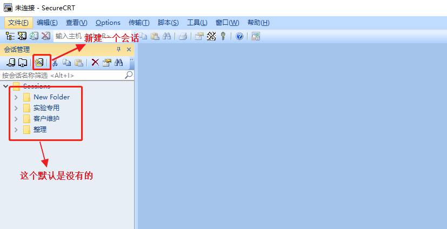Click the Quick Connect toolbar icon
The image size is (447, 229).
(x=22, y=36)
